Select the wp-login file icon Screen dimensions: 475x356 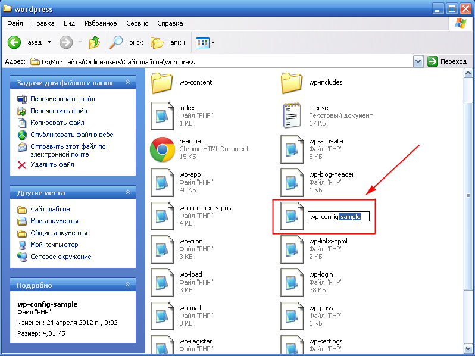coord(292,282)
